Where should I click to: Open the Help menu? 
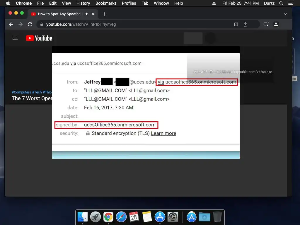coord(178,3)
